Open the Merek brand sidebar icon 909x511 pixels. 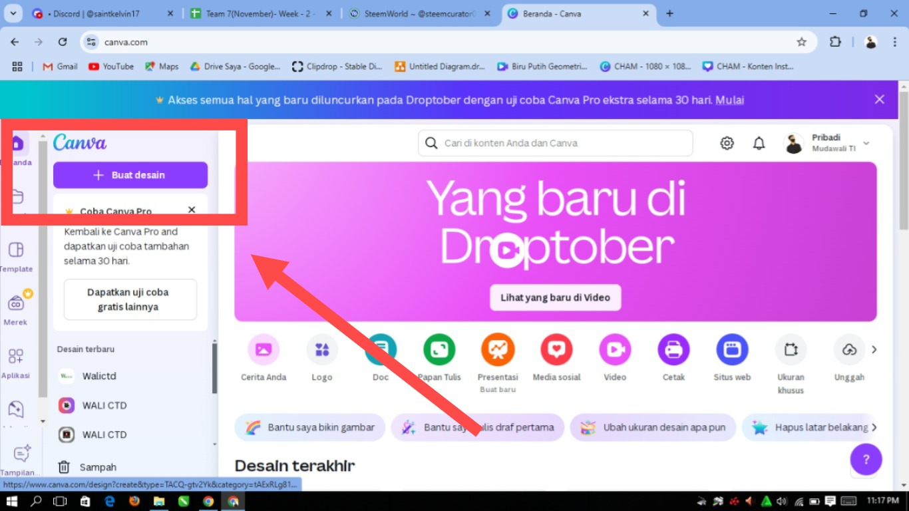pos(16,303)
